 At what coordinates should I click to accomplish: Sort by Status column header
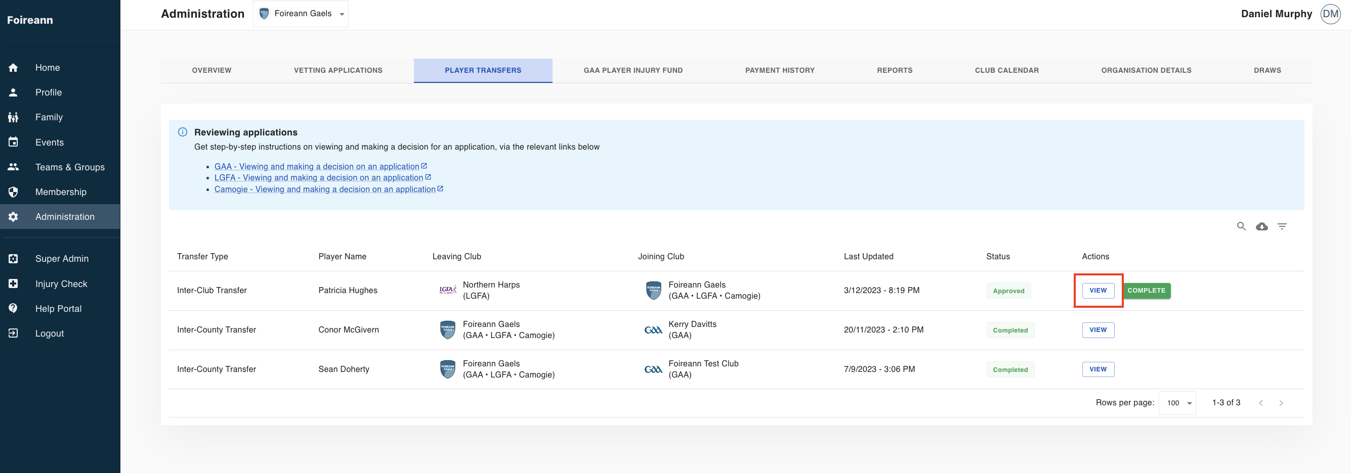[997, 256]
